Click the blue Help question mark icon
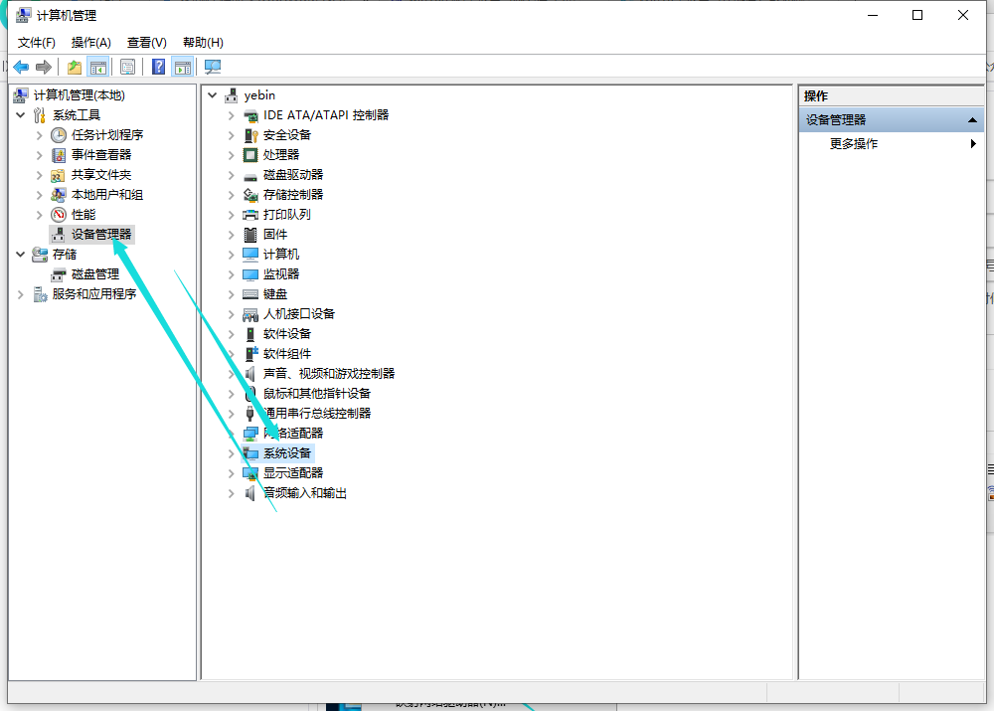This screenshot has width=994, height=711. point(158,67)
